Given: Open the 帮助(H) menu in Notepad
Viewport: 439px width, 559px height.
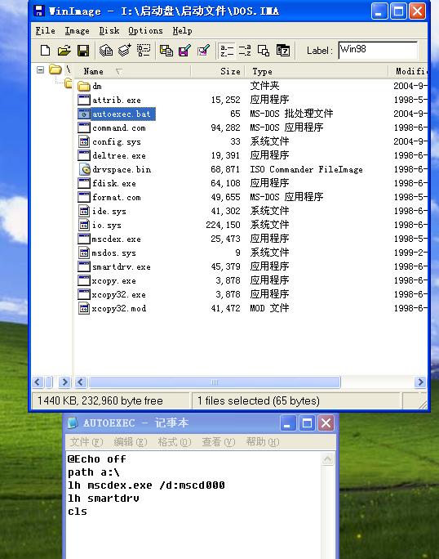Looking at the screenshot, I should point(263,442).
